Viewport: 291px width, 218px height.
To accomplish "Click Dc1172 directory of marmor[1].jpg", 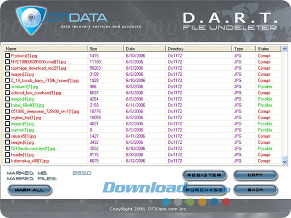I will pos(175,130).
